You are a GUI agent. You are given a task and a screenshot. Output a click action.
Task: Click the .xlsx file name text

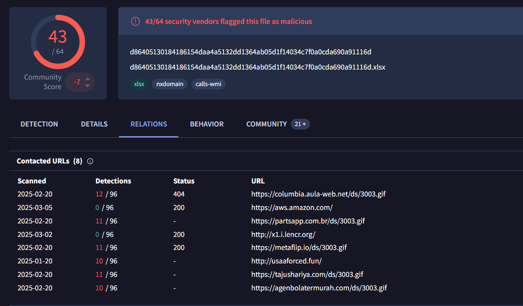click(x=257, y=67)
